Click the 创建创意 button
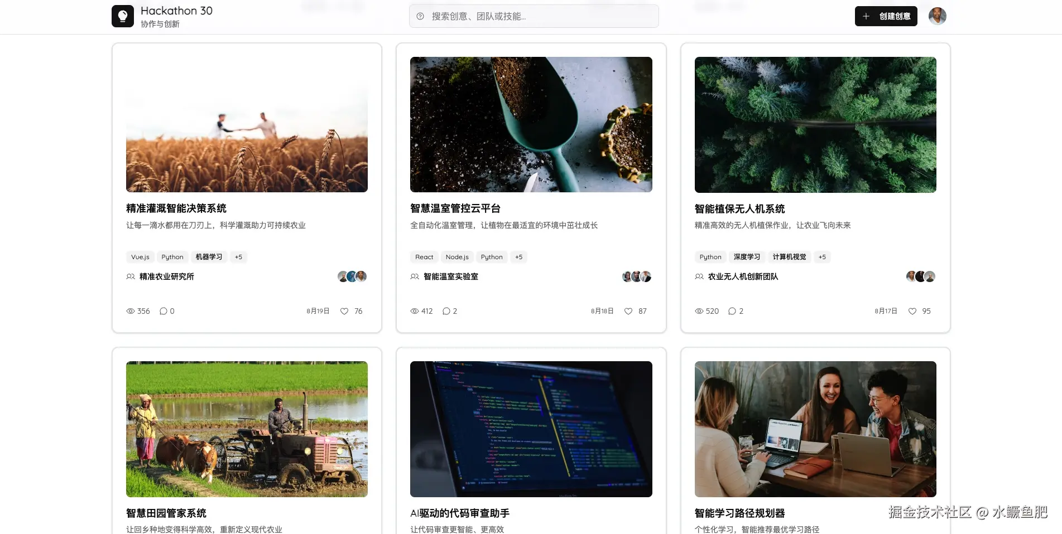 [x=886, y=17]
